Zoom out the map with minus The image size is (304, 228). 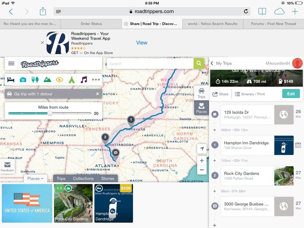202,170
